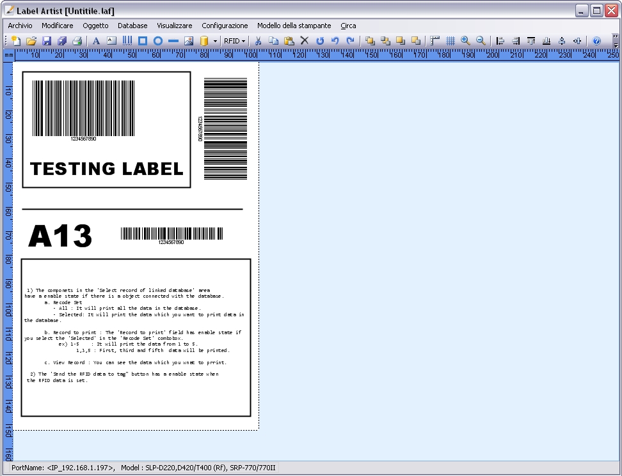Toggle the grid display icon
622x476 pixels.
click(x=451, y=41)
